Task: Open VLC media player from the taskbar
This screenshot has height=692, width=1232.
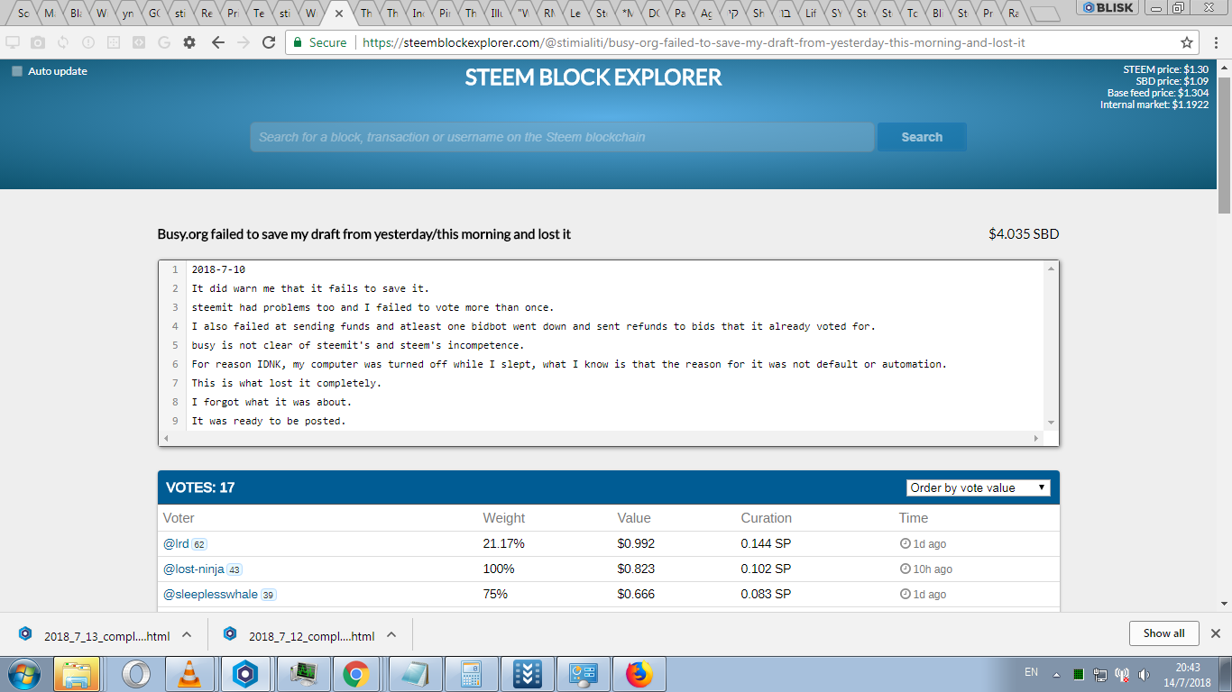Action: [191, 674]
